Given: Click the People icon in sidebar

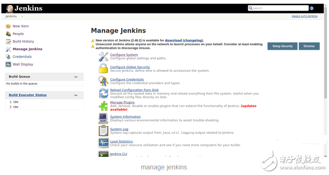Looking at the screenshot, I should 8,34.
